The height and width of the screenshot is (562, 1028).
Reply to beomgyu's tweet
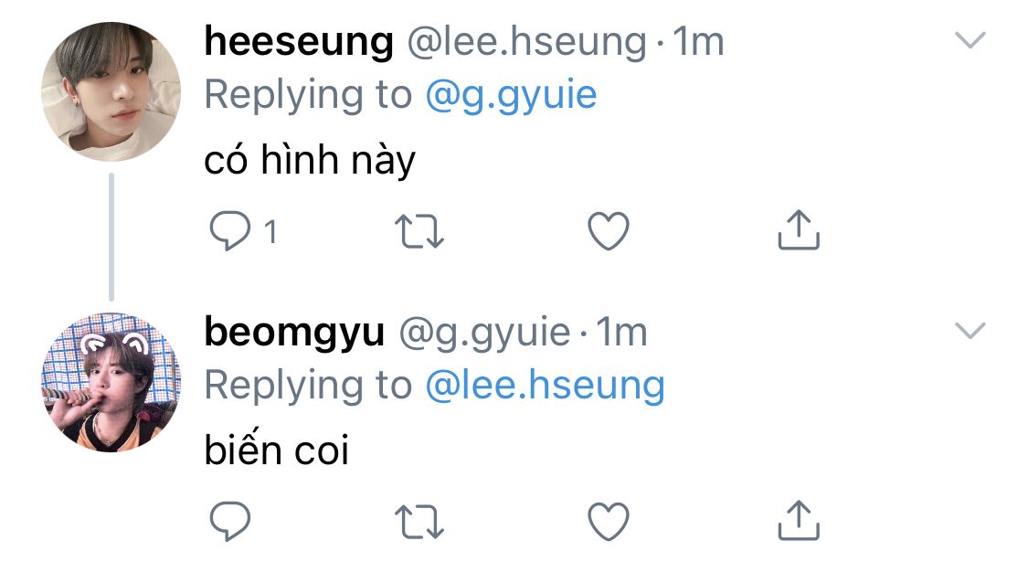point(230,522)
